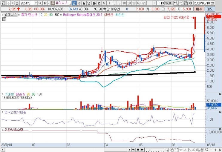
Task: Toggle the 거래량 volume indicator marker
Action: 2,94
